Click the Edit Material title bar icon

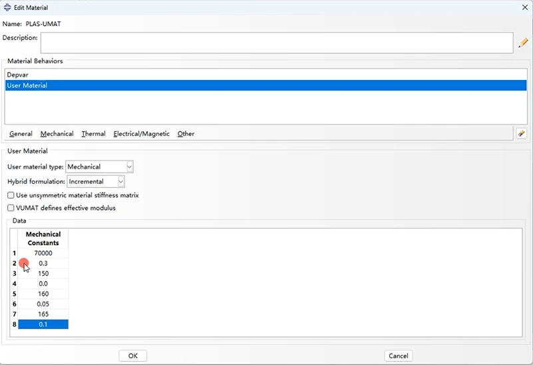coord(7,7)
